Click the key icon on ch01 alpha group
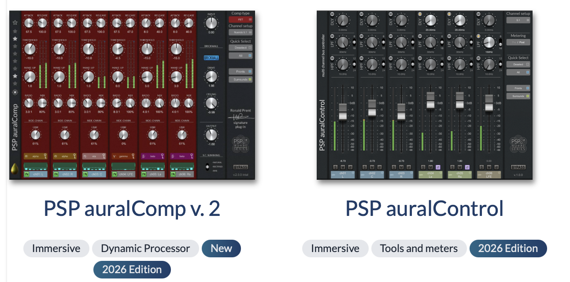This screenshot has width=570, height=282. click(x=45, y=156)
